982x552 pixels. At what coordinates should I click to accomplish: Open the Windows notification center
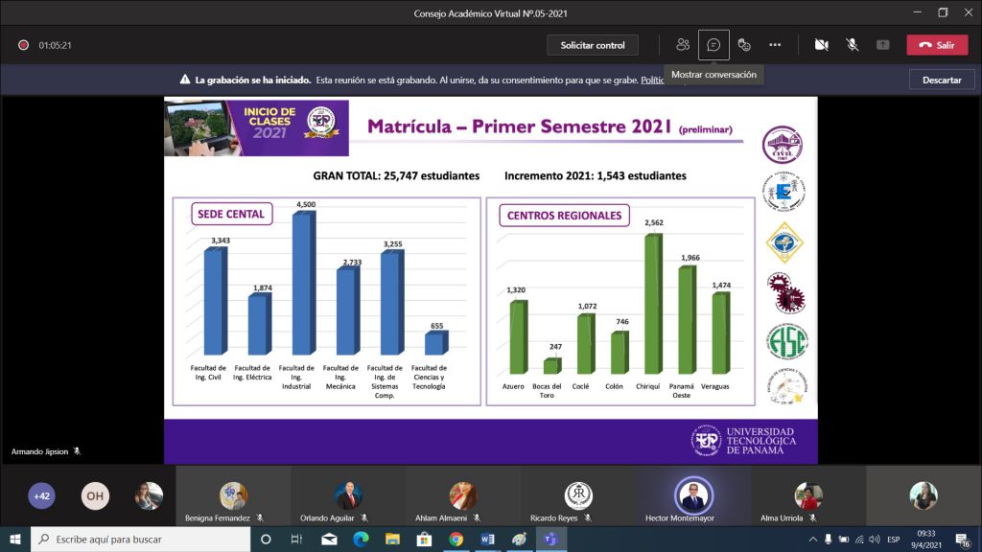[963, 539]
